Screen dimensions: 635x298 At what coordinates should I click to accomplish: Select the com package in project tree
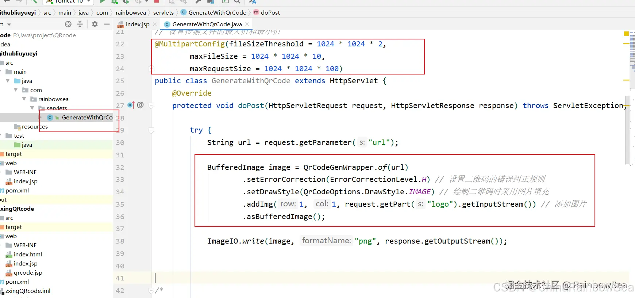[36, 90]
